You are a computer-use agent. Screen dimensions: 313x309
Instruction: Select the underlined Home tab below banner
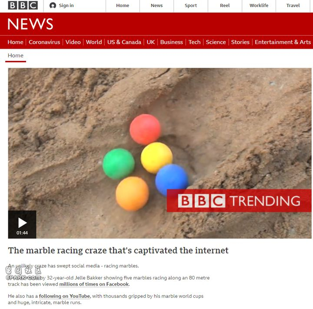pos(16,56)
